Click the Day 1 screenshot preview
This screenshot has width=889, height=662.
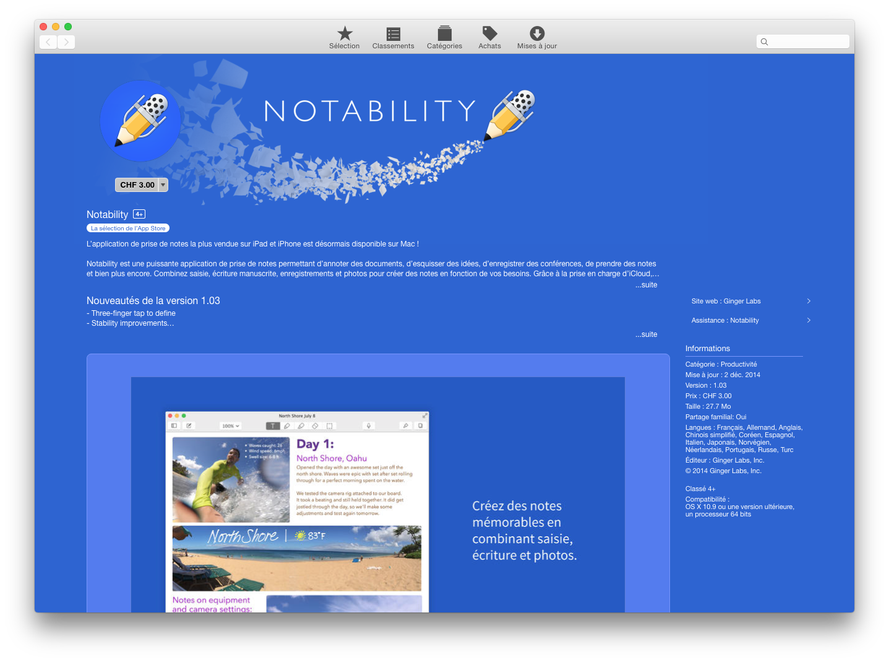[297, 511]
